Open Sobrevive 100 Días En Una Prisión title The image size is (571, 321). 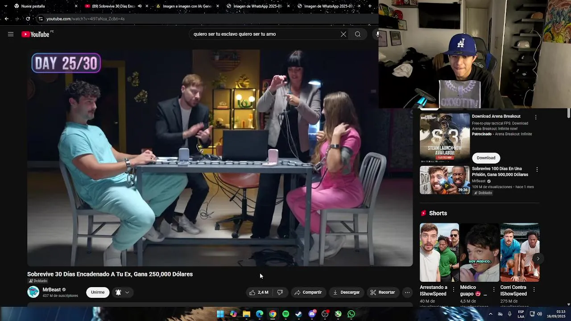point(500,172)
